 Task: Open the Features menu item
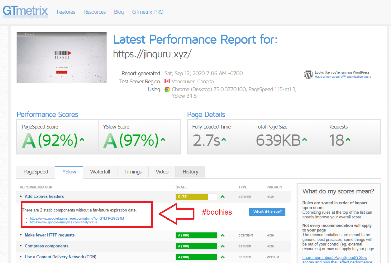click(x=66, y=12)
